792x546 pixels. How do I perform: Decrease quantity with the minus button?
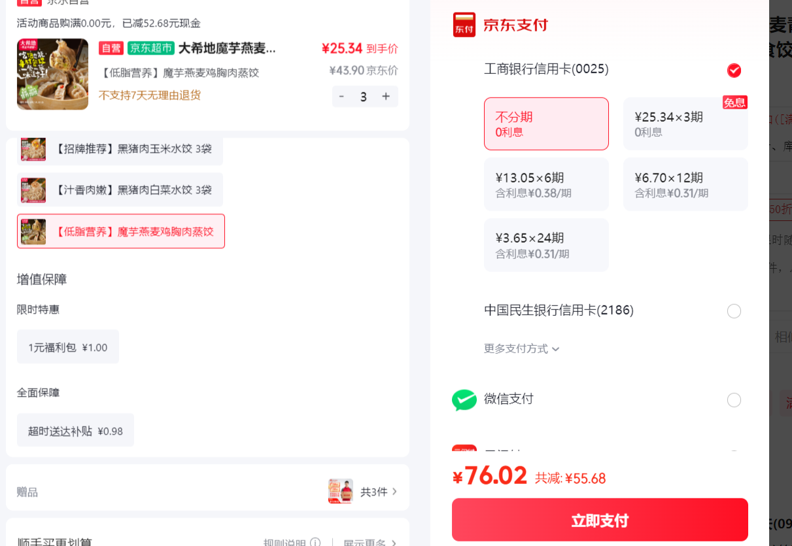click(x=341, y=97)
